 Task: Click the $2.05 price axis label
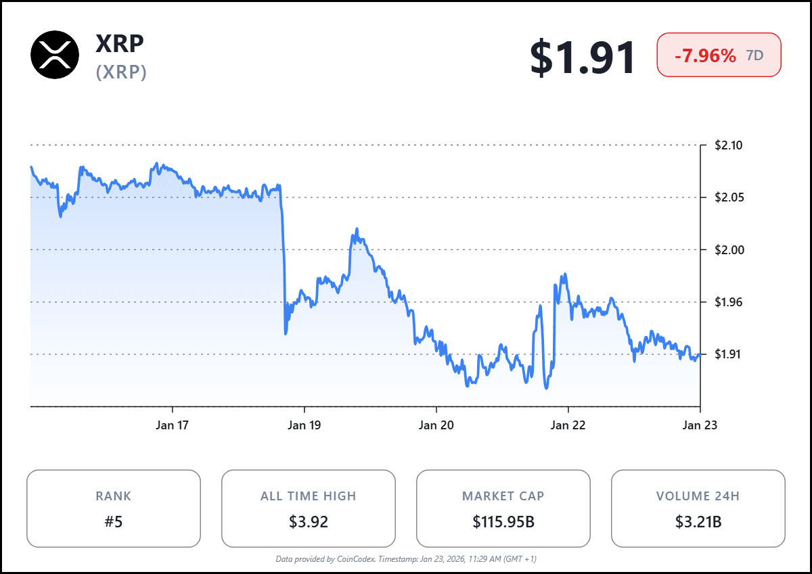(729, 197)
